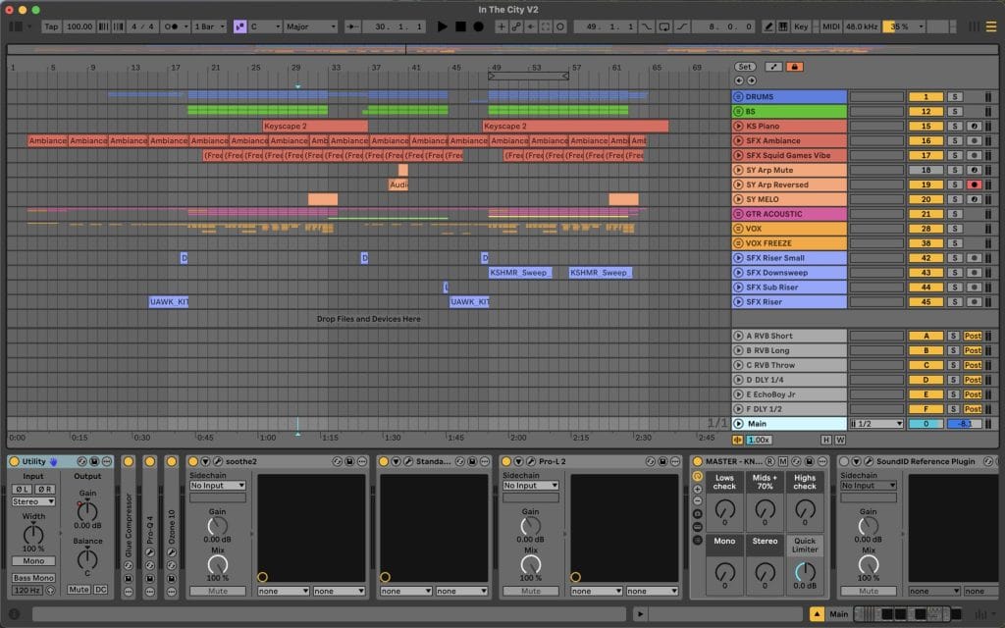The image size is (1005, 628).
Task: Click the lock envelopes icon
Action: (795, 67)
